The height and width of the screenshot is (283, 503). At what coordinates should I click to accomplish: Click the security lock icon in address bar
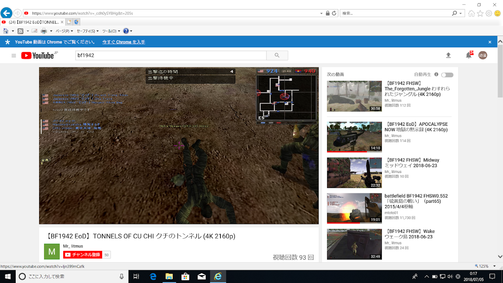327,13
